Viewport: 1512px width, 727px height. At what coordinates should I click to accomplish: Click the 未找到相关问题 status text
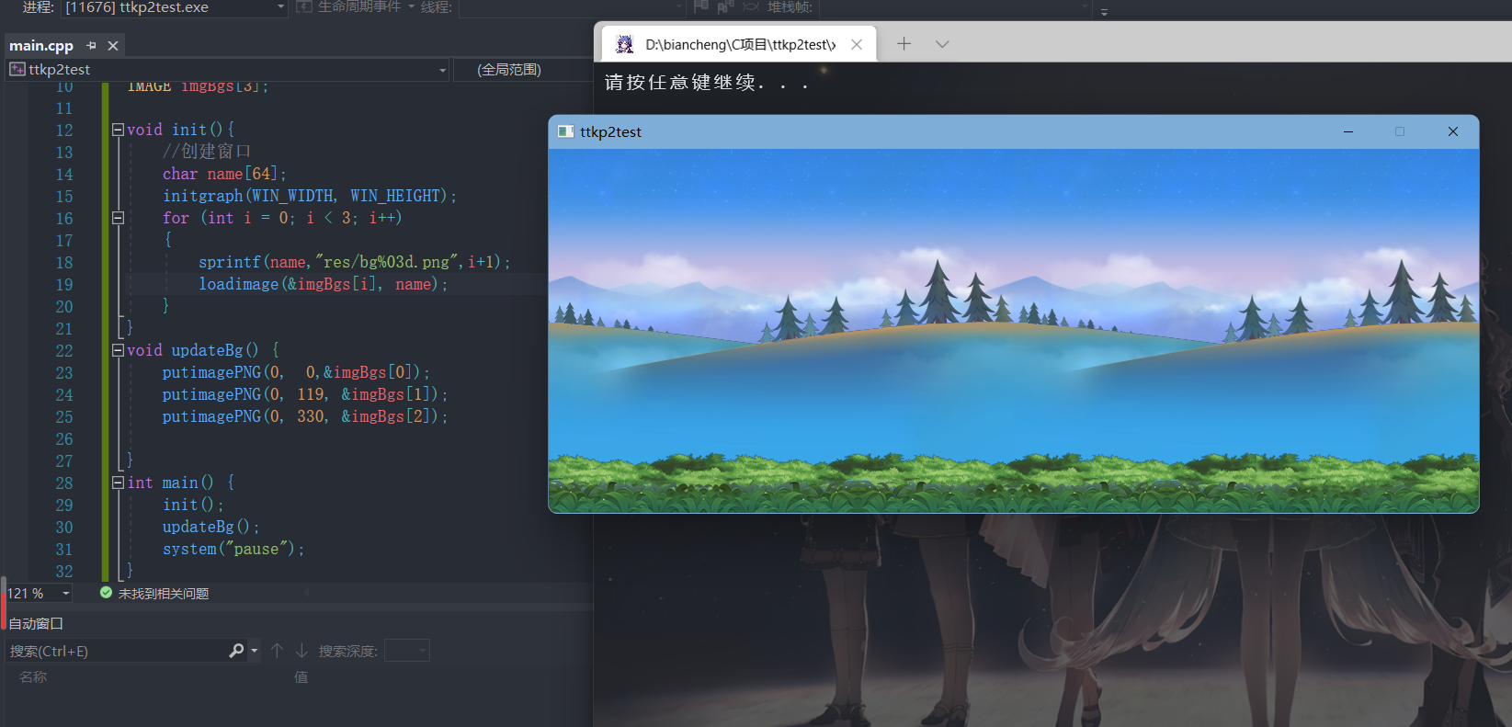click(x=164, y=594)
